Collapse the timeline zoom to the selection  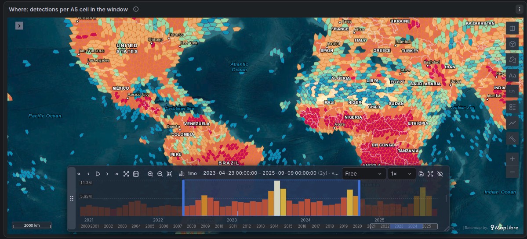(169, 174)
